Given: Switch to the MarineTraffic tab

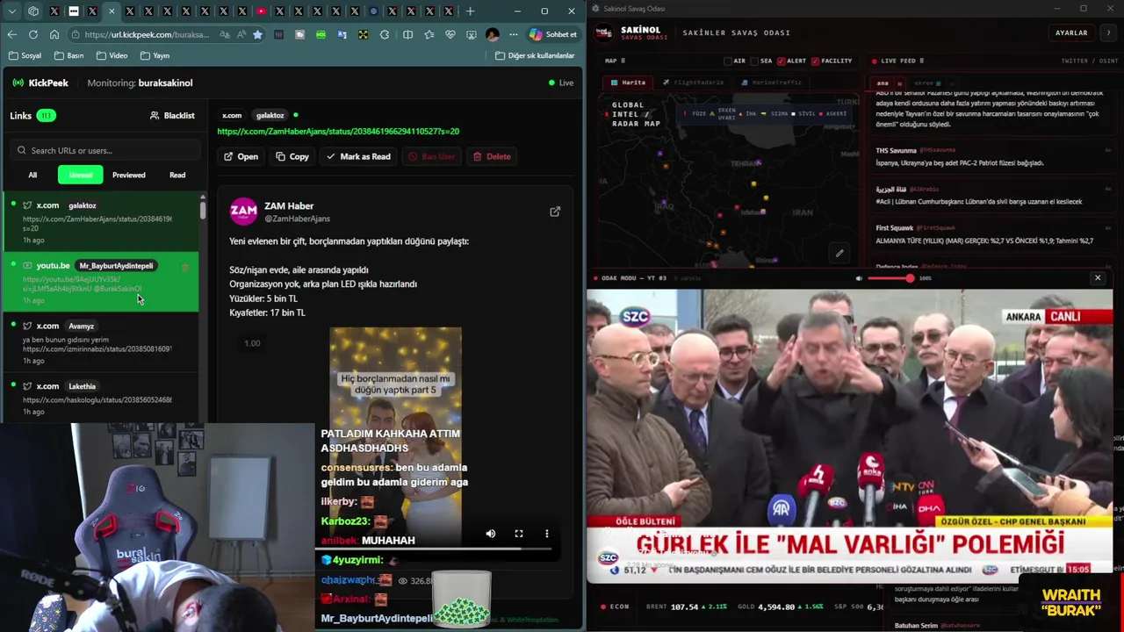Looking at the screenshot, I should click(772, 83).
